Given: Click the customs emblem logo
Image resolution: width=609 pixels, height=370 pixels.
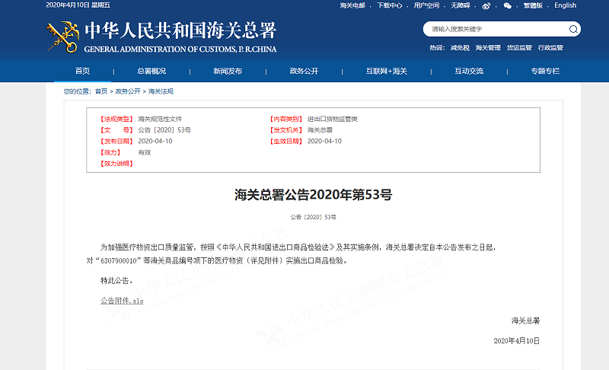Looking at the screenshot, I should (62, 36).
